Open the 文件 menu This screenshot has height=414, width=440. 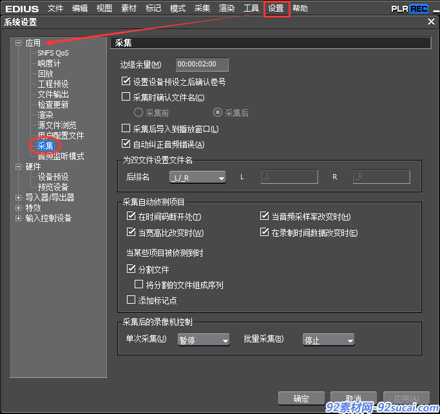[x=55, y=8]
